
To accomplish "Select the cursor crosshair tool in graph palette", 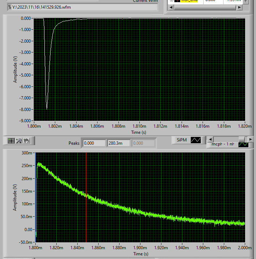I will click(x=11, y=141).
